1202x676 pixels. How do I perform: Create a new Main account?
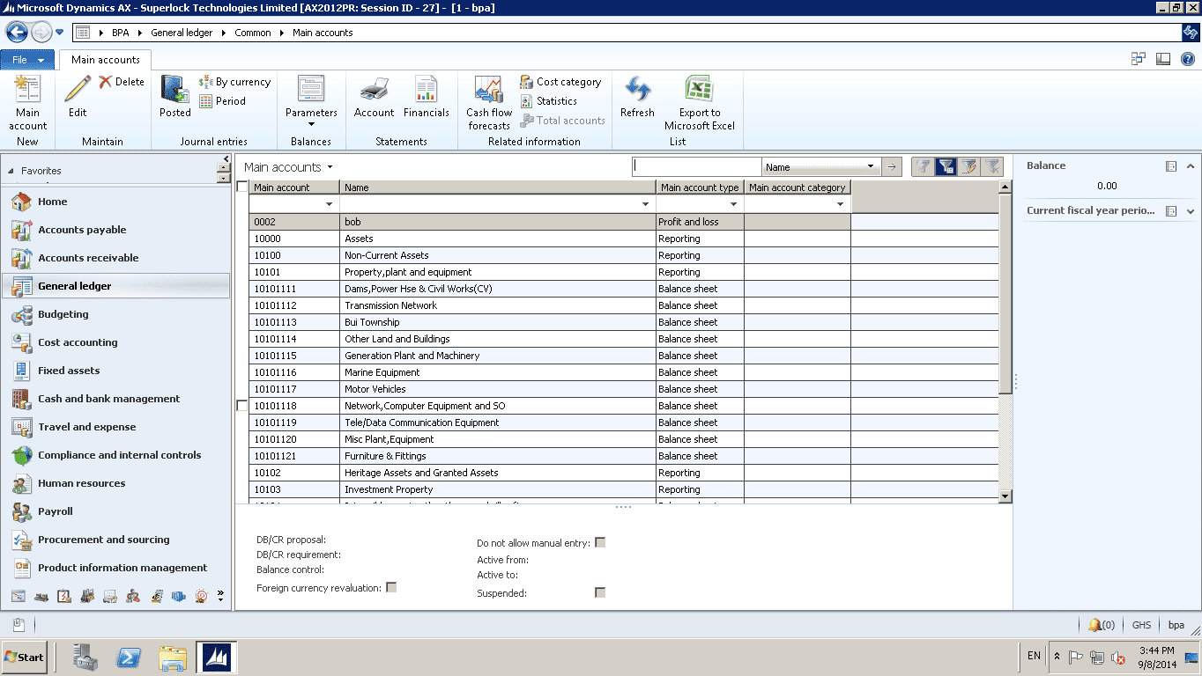tap(27, 90)
